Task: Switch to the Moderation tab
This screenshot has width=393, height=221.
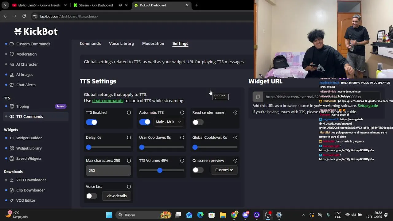Action: [153, 44]
